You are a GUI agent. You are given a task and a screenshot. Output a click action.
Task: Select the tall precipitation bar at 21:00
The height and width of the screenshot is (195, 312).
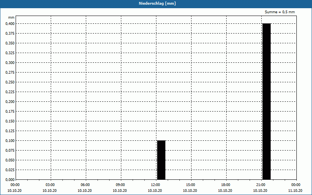coord(266,101)
